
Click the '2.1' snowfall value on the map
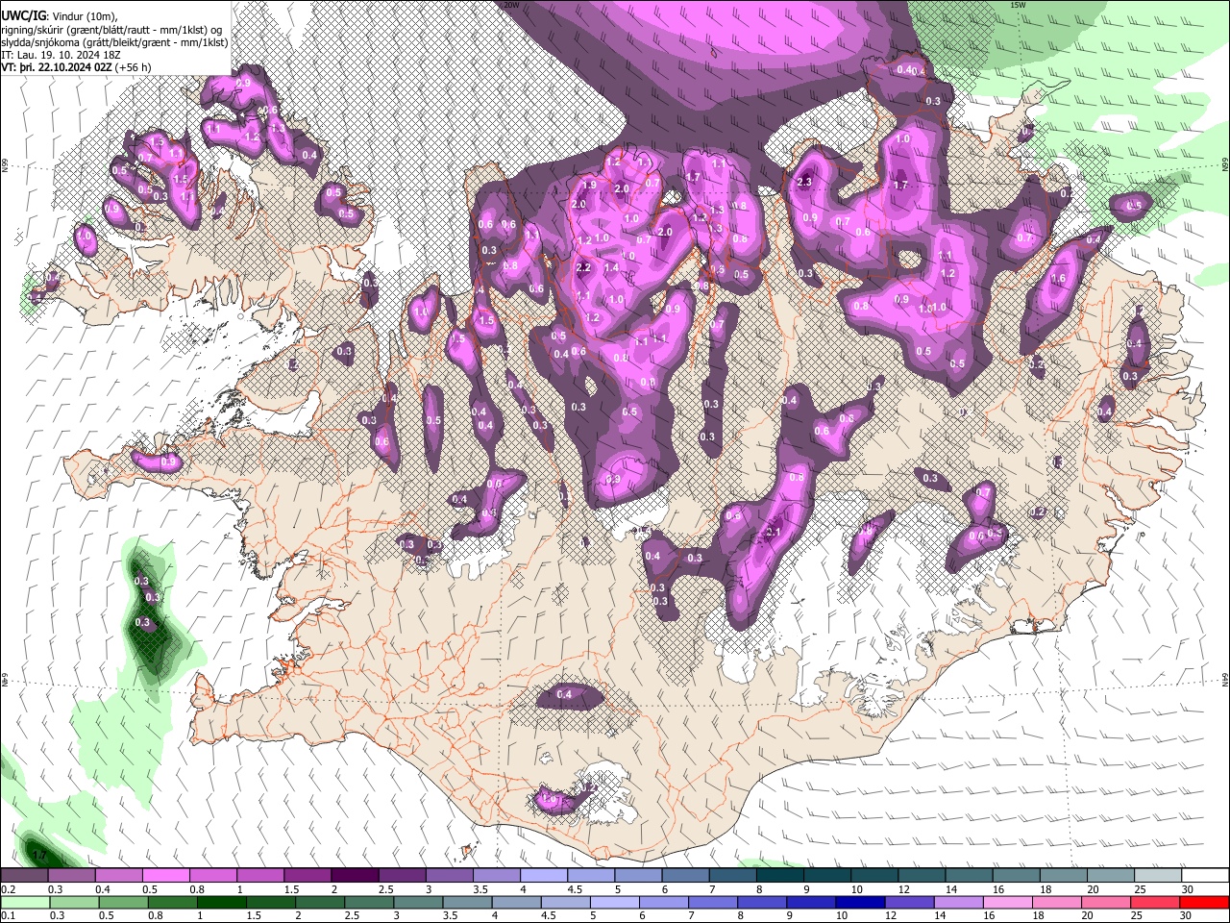774,532
